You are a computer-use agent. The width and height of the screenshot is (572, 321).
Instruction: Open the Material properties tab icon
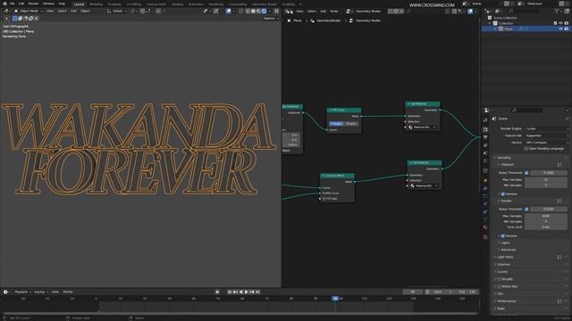tap(485, 227)
